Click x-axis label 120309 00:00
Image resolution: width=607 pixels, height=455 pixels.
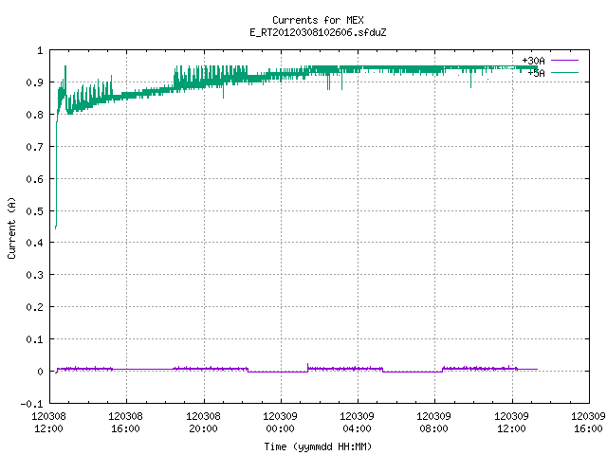point(281,423)
